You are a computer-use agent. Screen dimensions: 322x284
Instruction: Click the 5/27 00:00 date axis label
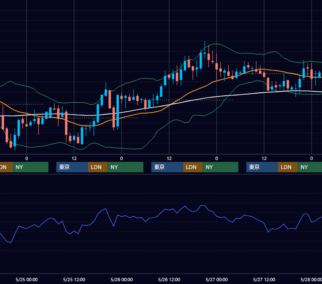217,279
